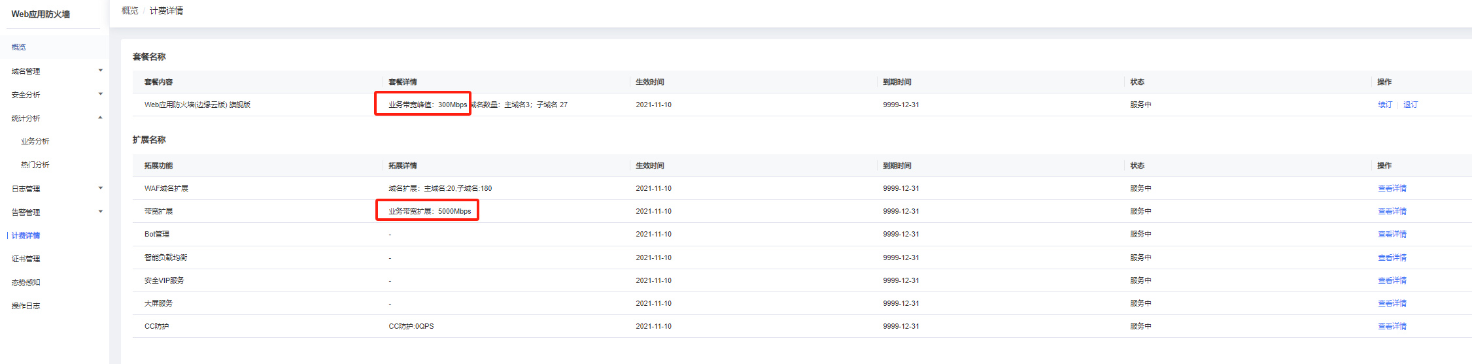Open 查看详情 for CC防护 row
Image resolution: width=1472 pixels, height=364 pixels.
tap(1392, 326)
